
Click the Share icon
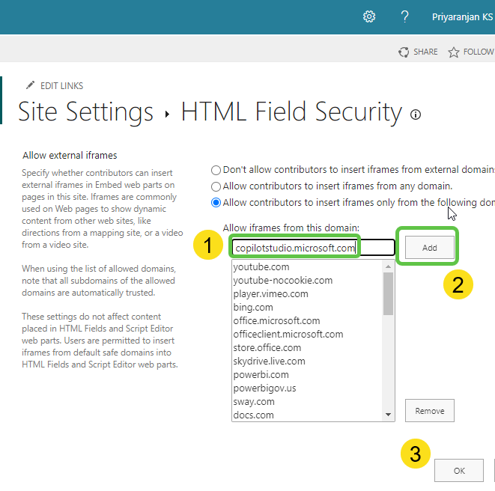coord(404,52)
